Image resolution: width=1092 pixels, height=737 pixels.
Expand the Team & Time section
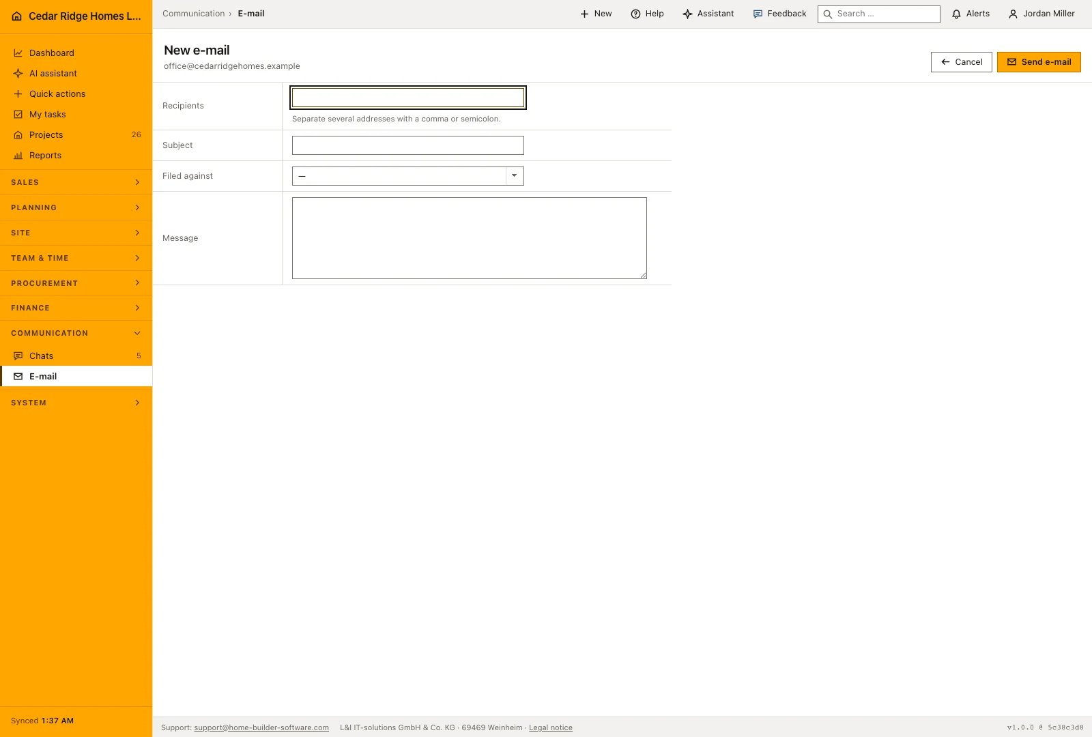coord(76,258)
